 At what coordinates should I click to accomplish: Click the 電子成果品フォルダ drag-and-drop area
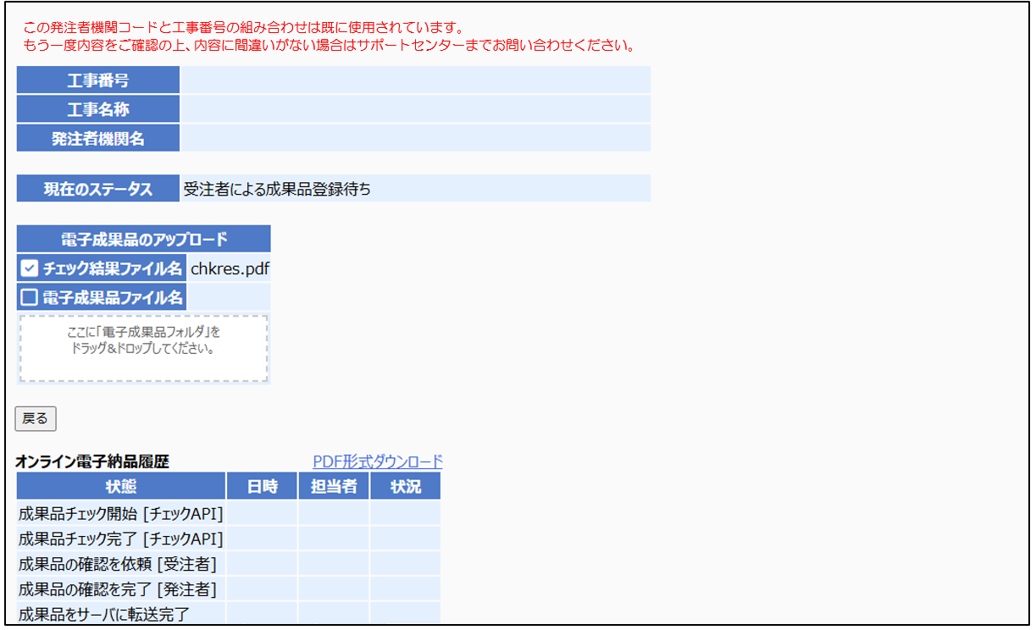143,349
